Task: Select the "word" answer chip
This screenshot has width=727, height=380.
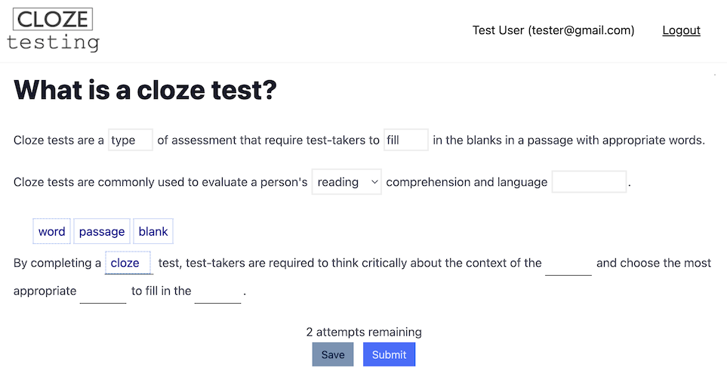Action: click(x=51, y=232)
